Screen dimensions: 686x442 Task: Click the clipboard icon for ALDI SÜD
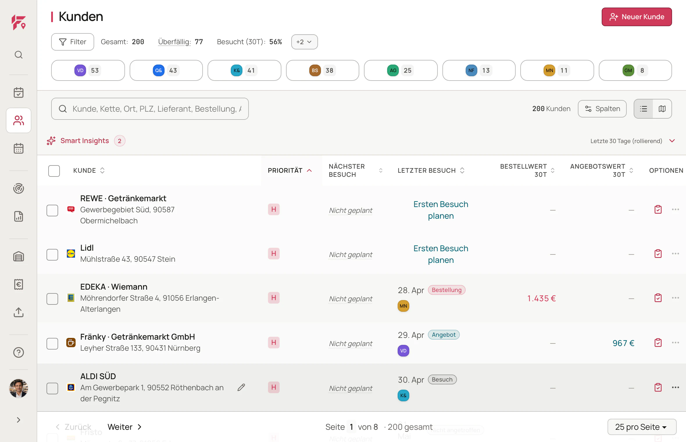[x=658, y=387]
